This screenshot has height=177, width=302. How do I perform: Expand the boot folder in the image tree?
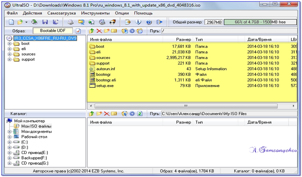coord(9,44)
